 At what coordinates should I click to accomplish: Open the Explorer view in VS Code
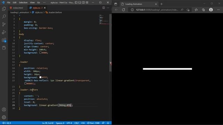[4, 9]
